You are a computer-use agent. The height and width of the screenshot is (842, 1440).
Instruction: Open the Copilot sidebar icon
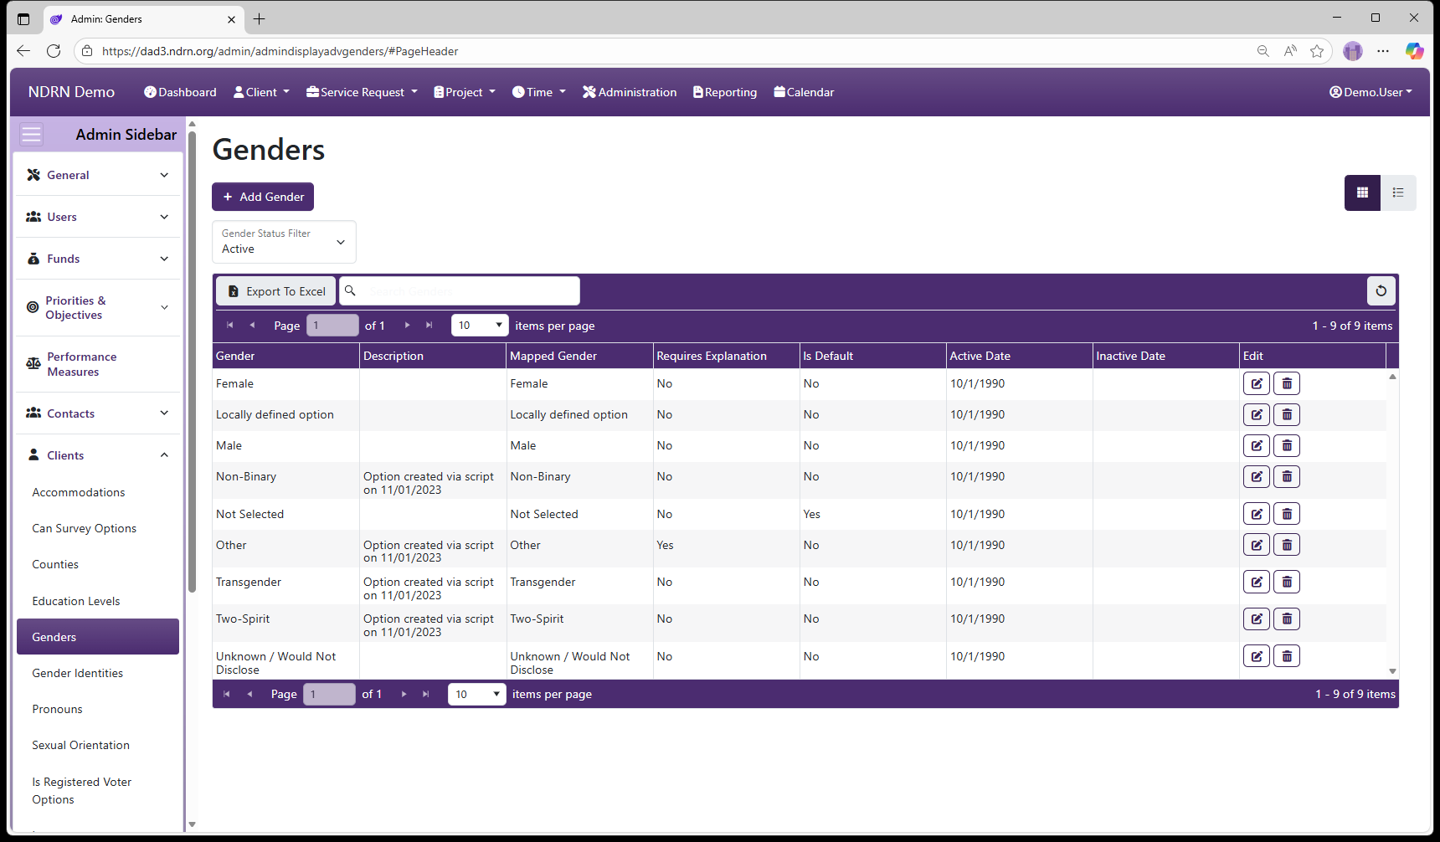pyautogui.click(x=1414, y=51)
